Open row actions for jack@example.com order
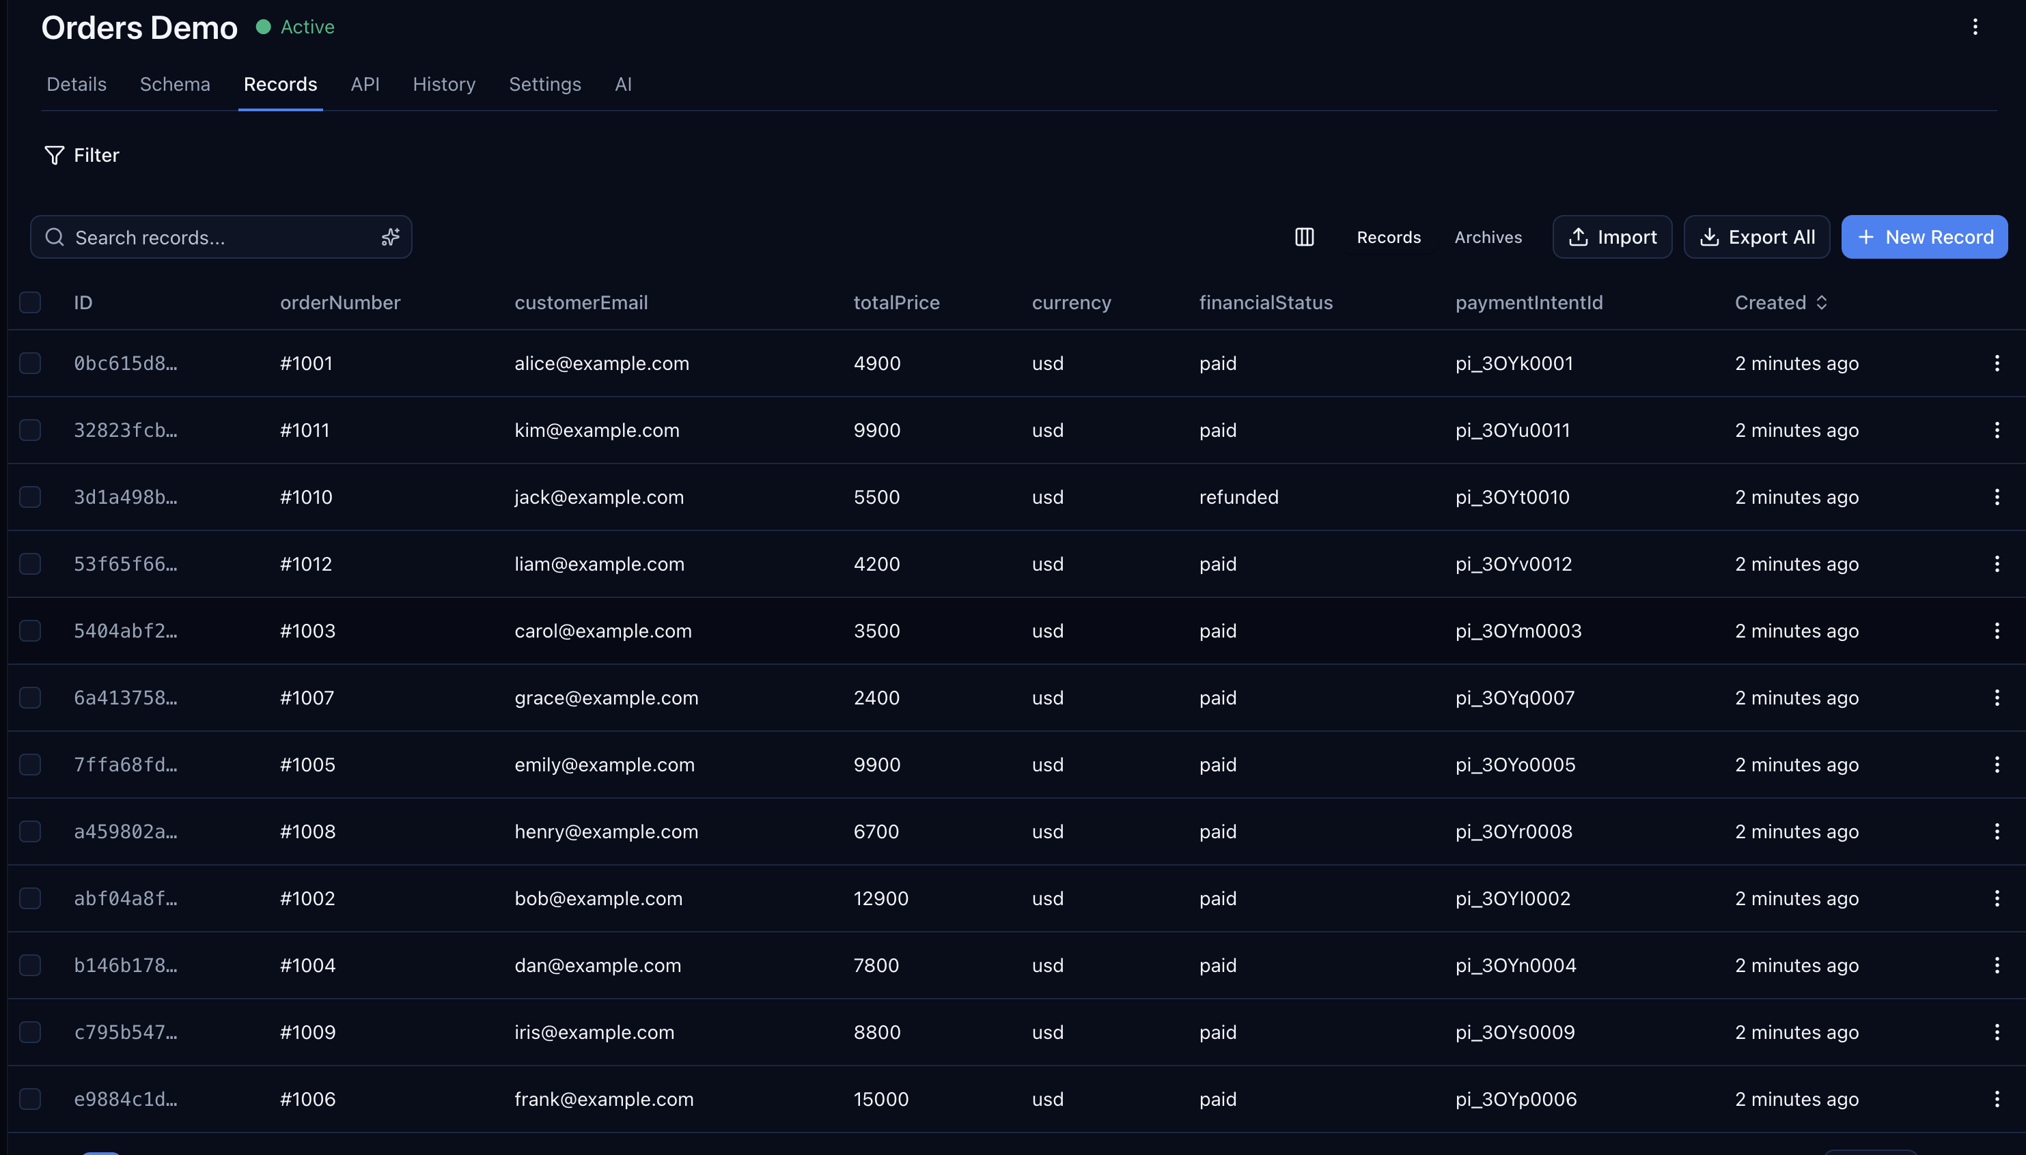This screenshot has width=2026, height=1155. (1997, 498)
